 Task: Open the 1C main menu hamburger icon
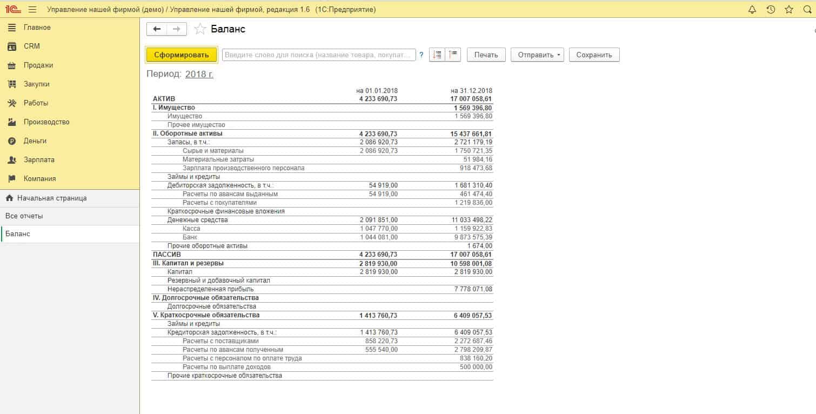point(32,9)
